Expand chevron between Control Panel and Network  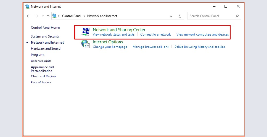pyautogui.click(x=84, y=16)
